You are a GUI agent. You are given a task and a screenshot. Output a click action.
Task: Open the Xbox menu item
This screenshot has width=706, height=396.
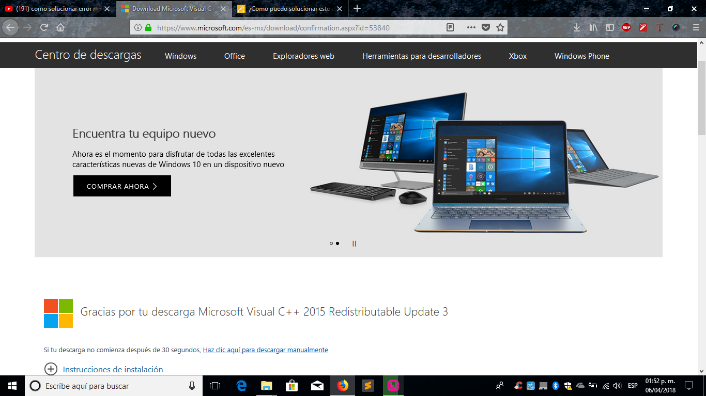[x=518, y=56]
